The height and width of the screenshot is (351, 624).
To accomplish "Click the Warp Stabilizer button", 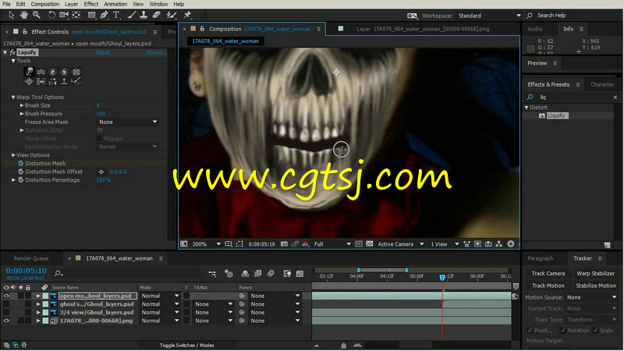I will pos(595,274).
